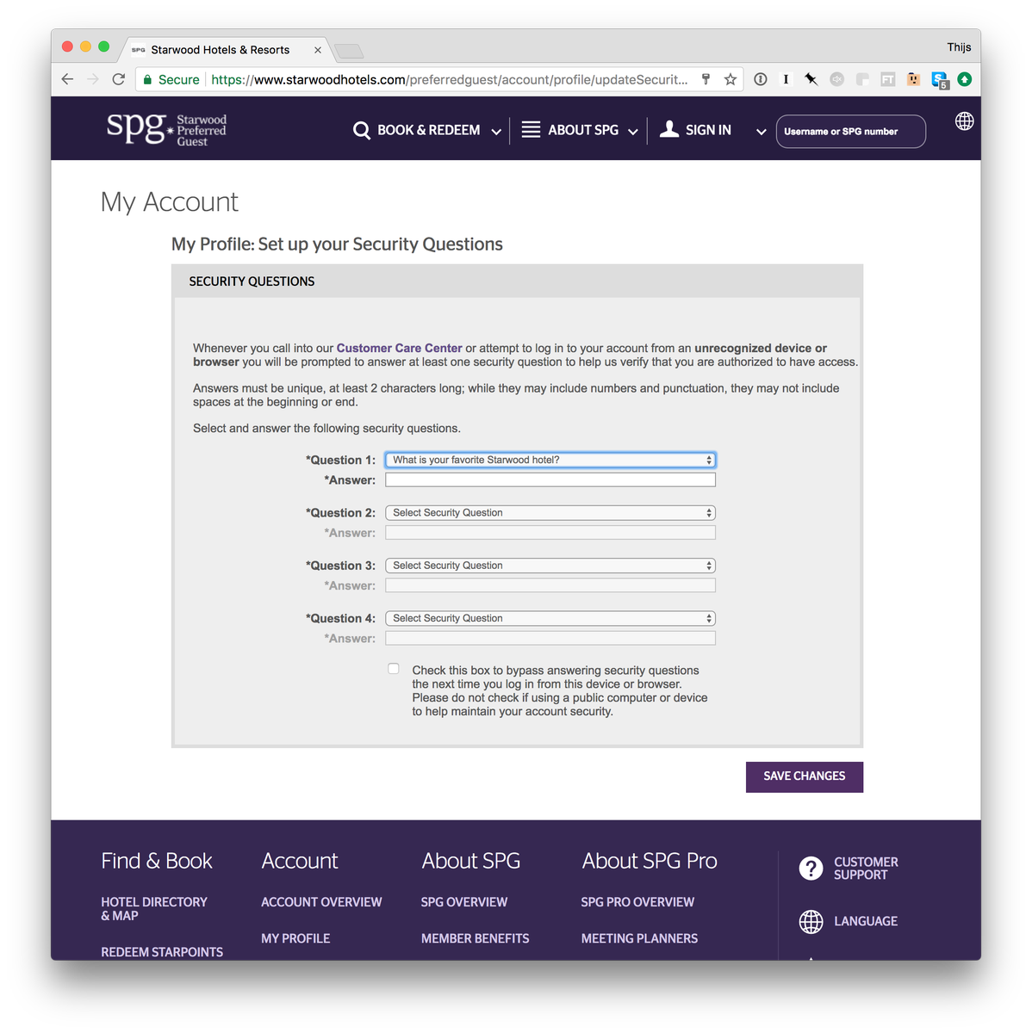Click the person icon beside Sign In
The height and width of the screenshot is (1033, 1032).
point(669,129)
